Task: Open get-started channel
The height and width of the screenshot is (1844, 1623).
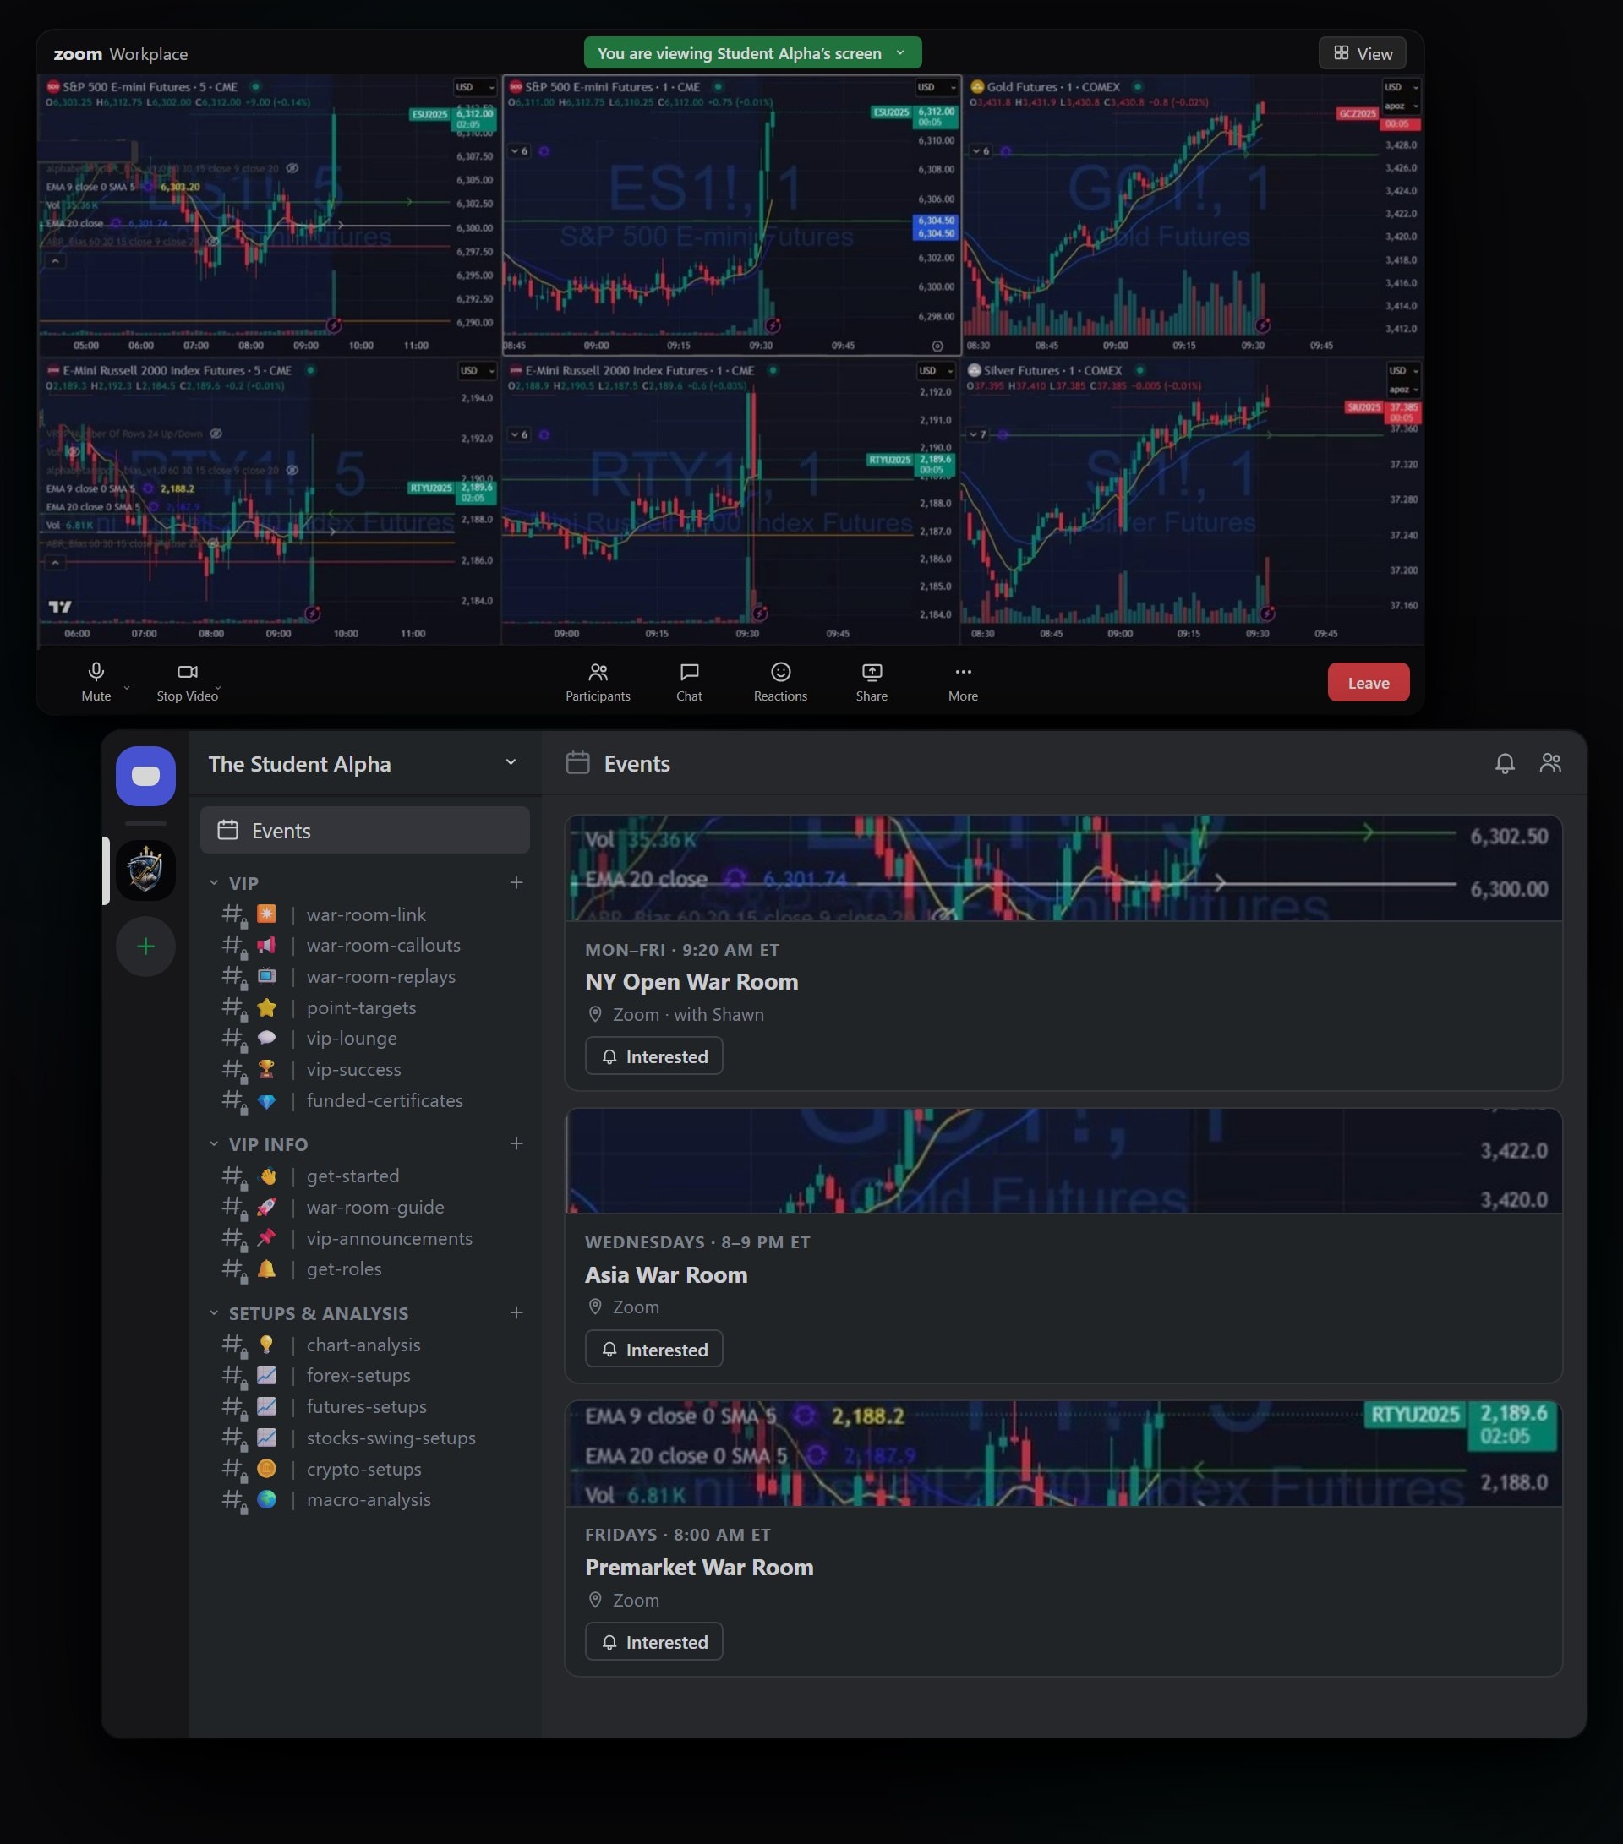Action: click(364, 1176)
